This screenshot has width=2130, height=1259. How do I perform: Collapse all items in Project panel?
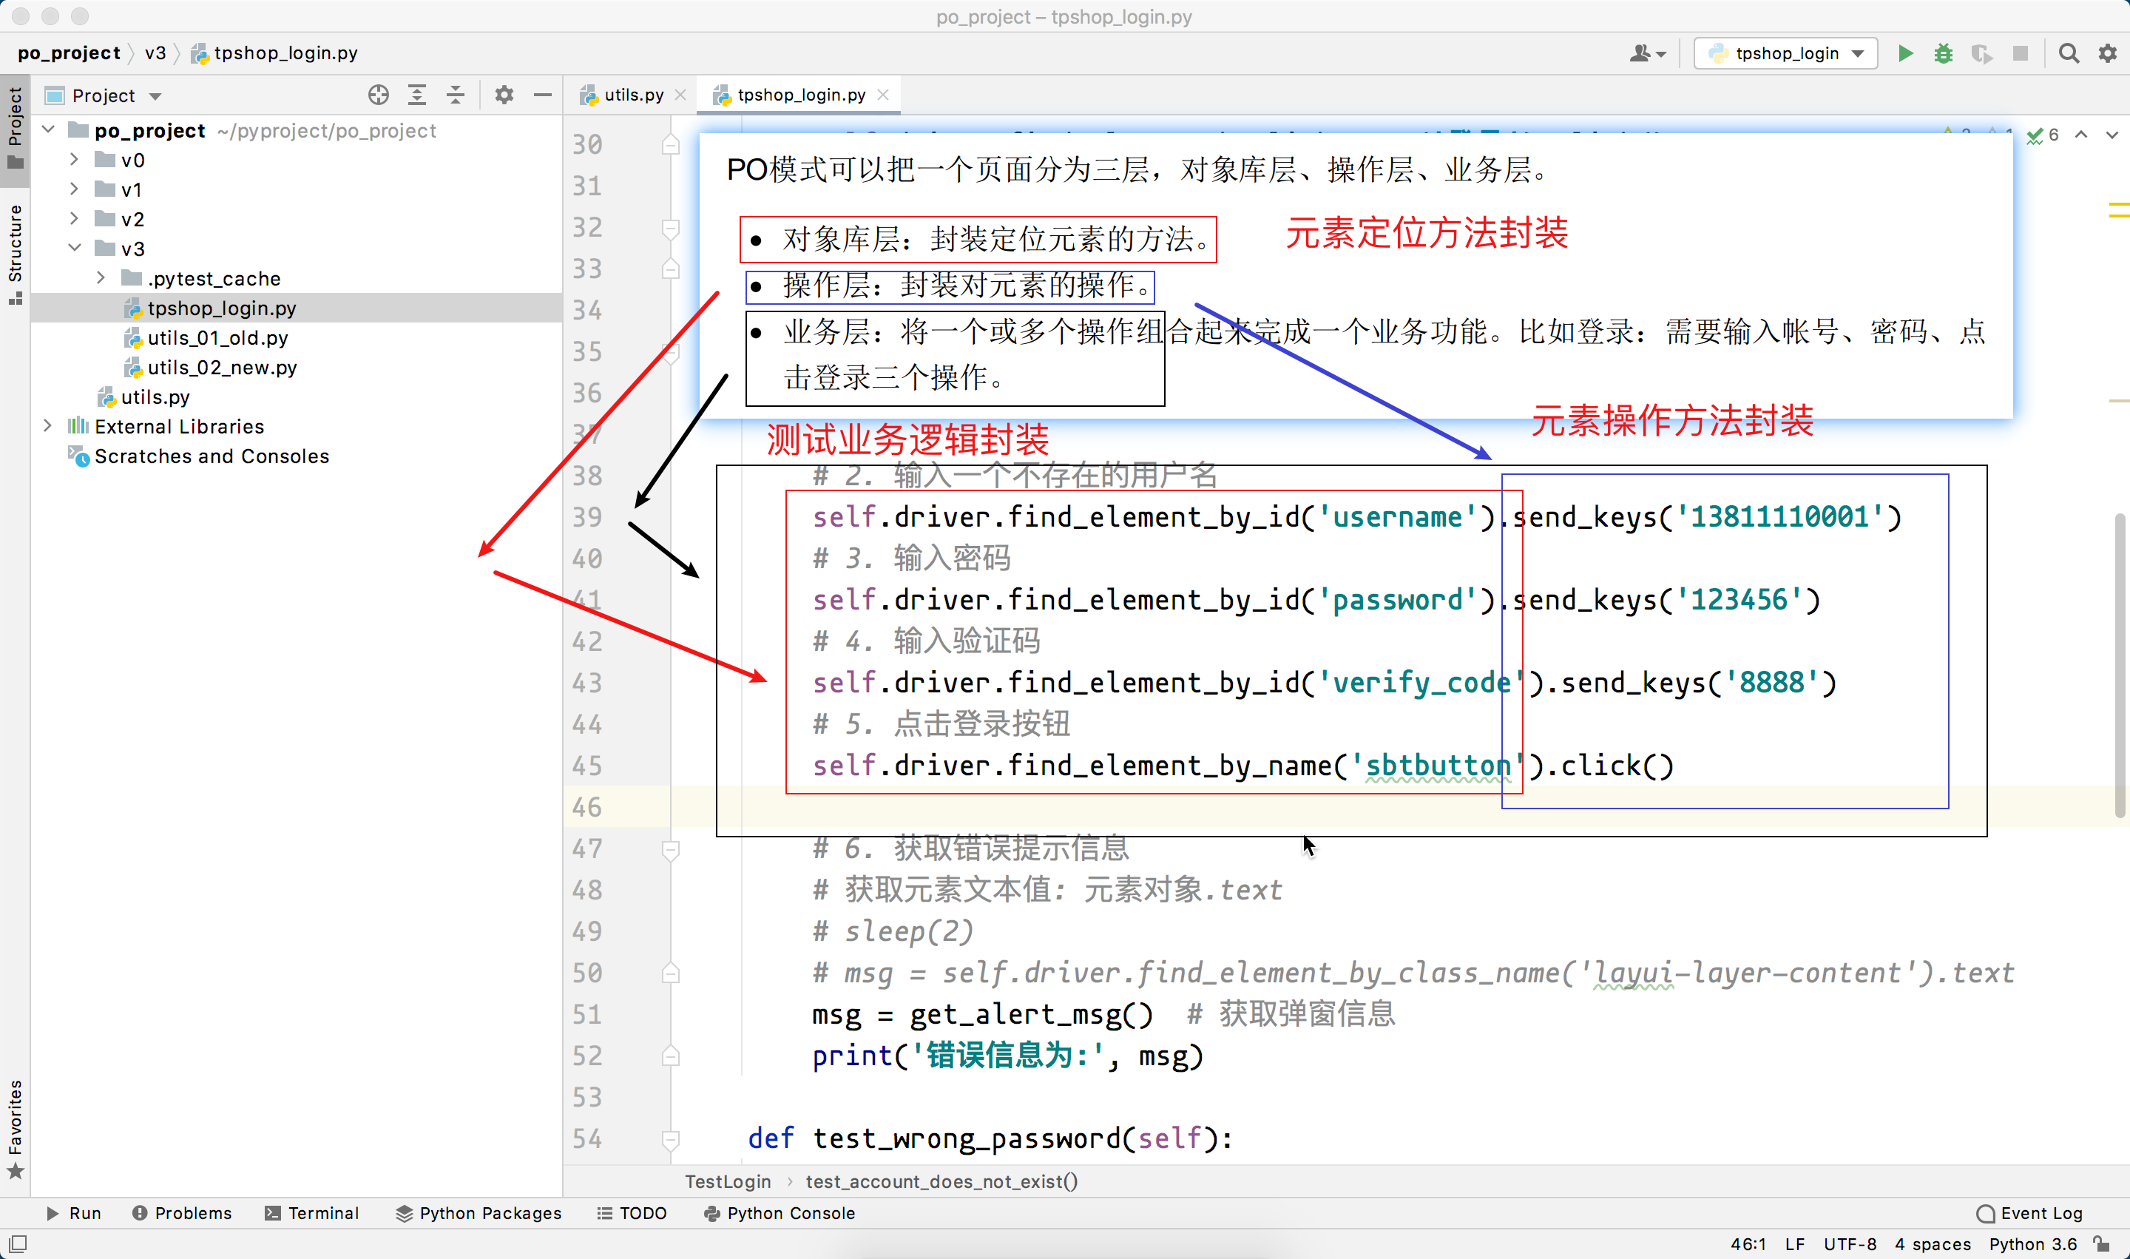click(x=456, y=95)
